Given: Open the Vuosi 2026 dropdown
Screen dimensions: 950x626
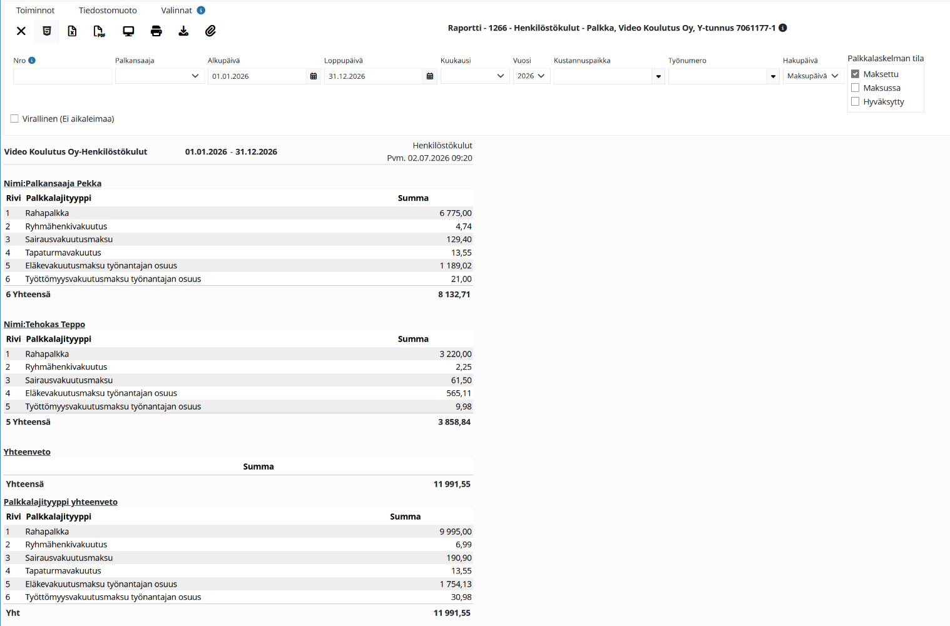Looking at the screenshot, I should 531,76.
